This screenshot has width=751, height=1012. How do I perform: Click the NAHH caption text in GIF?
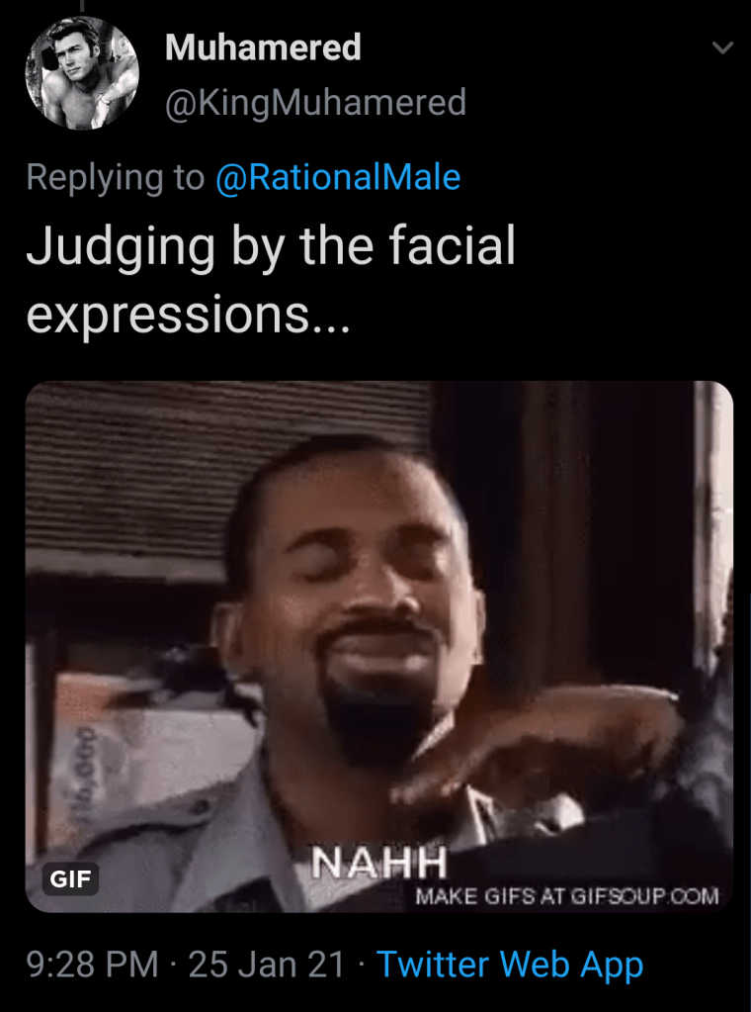tap(379, 863)
